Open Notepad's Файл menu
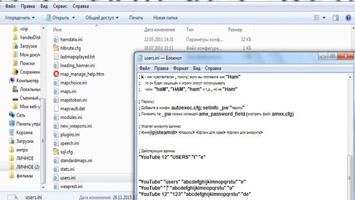The height and width of the screenshot is (200, 355). [144, 68]
